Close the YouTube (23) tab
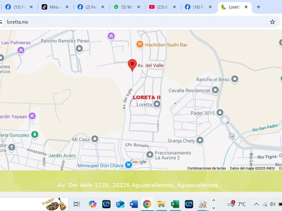This screenshot has width=282, height=211. 175,7
